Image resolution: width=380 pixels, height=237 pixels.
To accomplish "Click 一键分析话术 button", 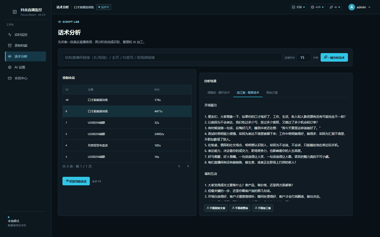I will (x=334, y=57).
